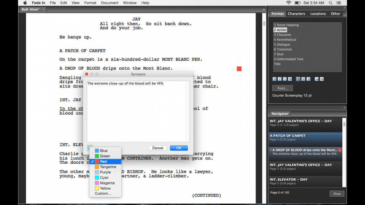The image size is (365, 205).
Task: Open the Edit menu
Action: click(63, 3)
